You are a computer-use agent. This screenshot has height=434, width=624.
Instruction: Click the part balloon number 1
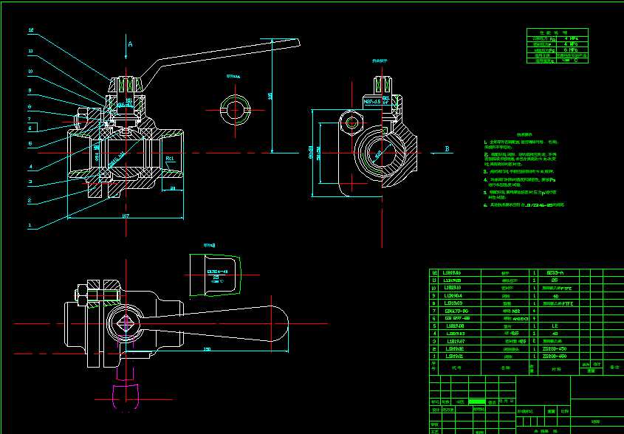click(30, 225)
